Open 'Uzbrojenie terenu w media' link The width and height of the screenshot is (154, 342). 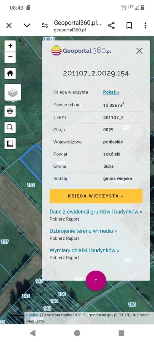point(83,231)
